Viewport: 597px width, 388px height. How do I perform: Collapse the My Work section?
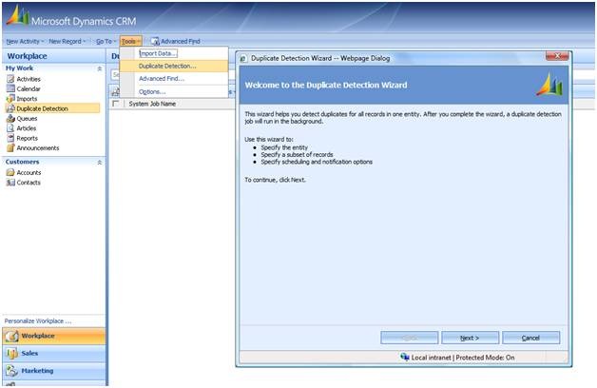(100, 68)
